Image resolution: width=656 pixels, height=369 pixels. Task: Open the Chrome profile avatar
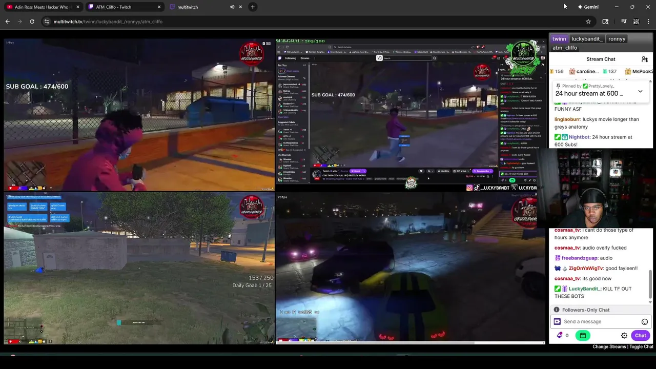[x=636, y=22]
